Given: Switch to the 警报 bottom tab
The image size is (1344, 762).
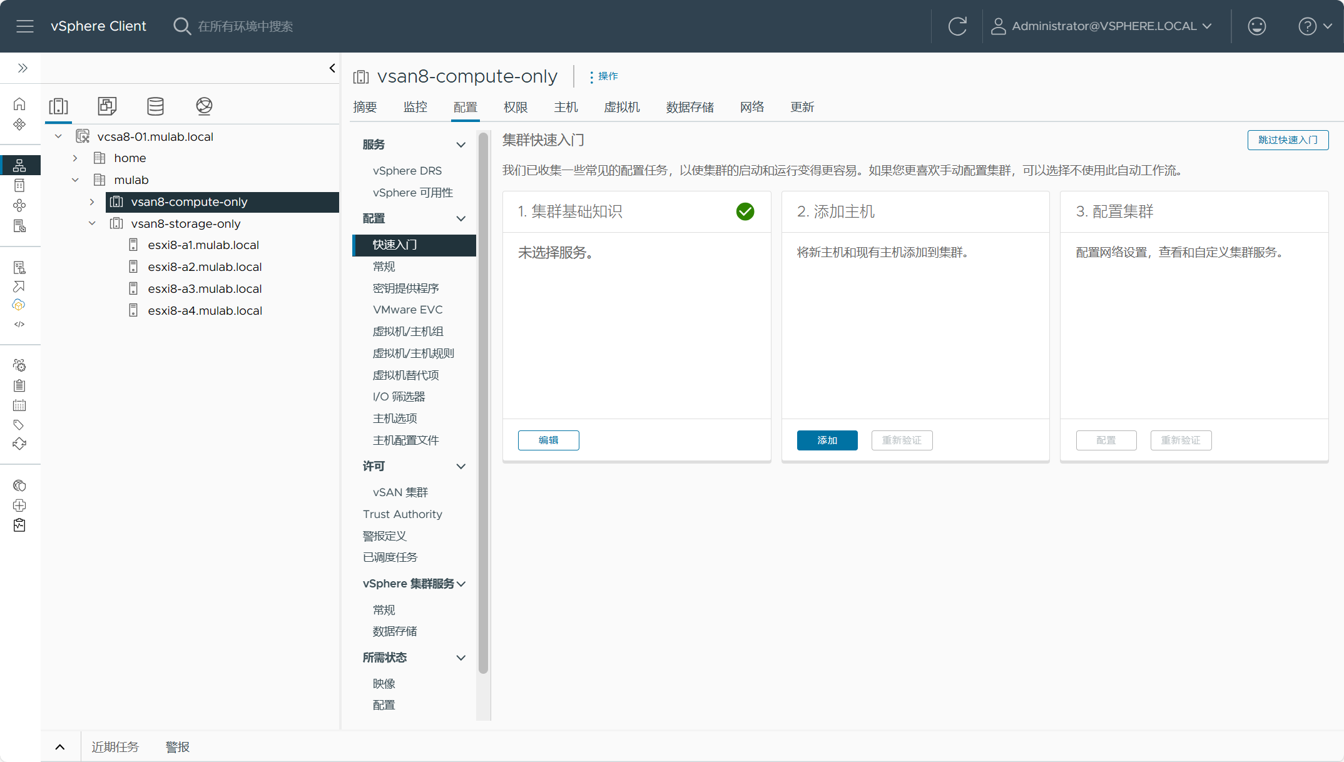Looking at the screenshot, I should pyautogui.click(x=178, y=747).
